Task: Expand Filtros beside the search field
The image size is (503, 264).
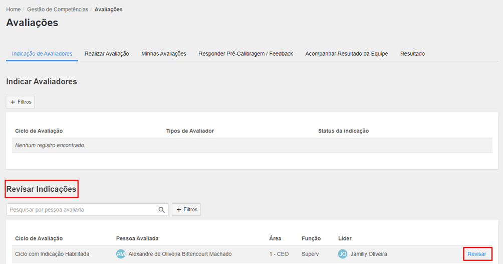Action: click(186, 210)
